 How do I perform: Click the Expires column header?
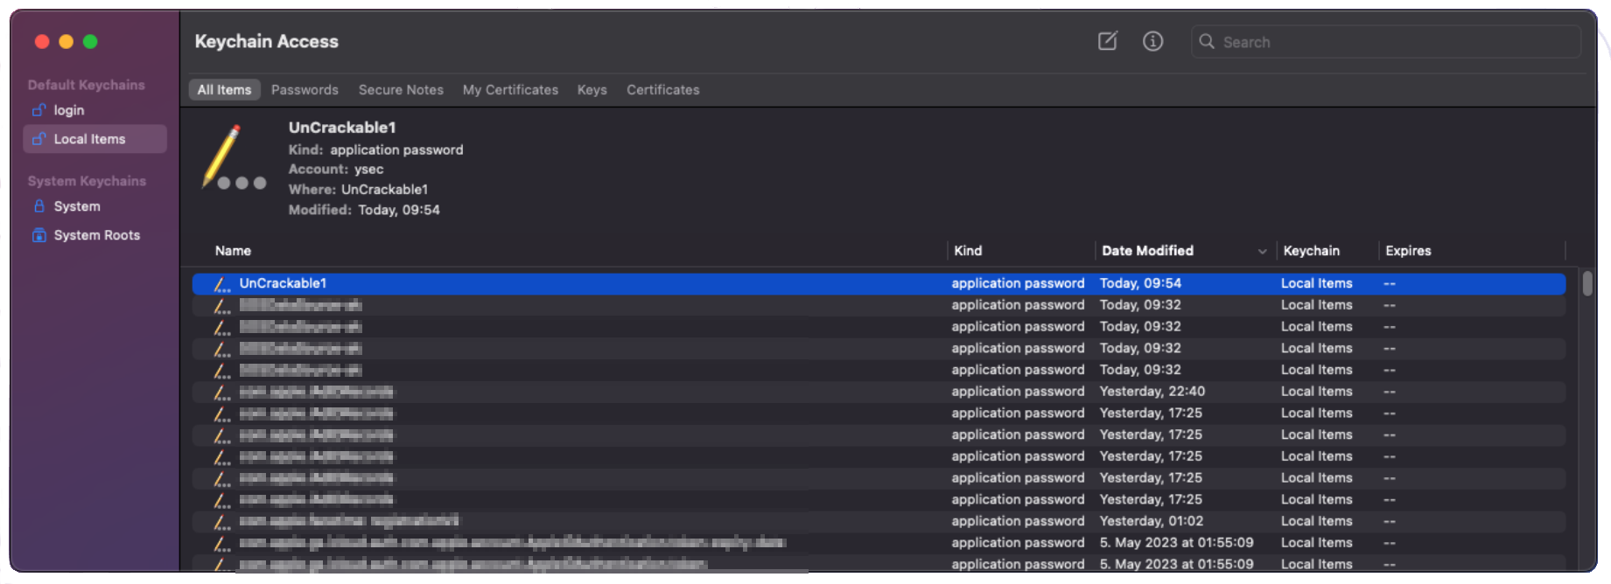pyautogui.click(x=1408, y=251)
